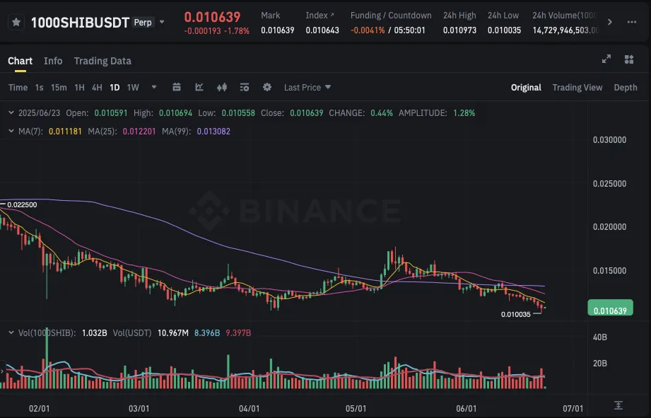The width and height of the screenshot is (651, 418).
Task: Open the date range calendar icon
Action: coord(177,88)
